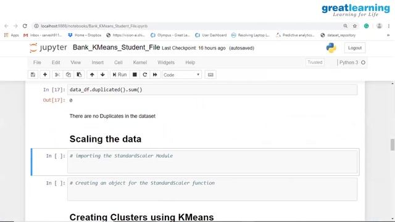This screenshot has width=395, height=222.
Task: Cut selected cells with the scissors icon
Action: tap(57, 75)
